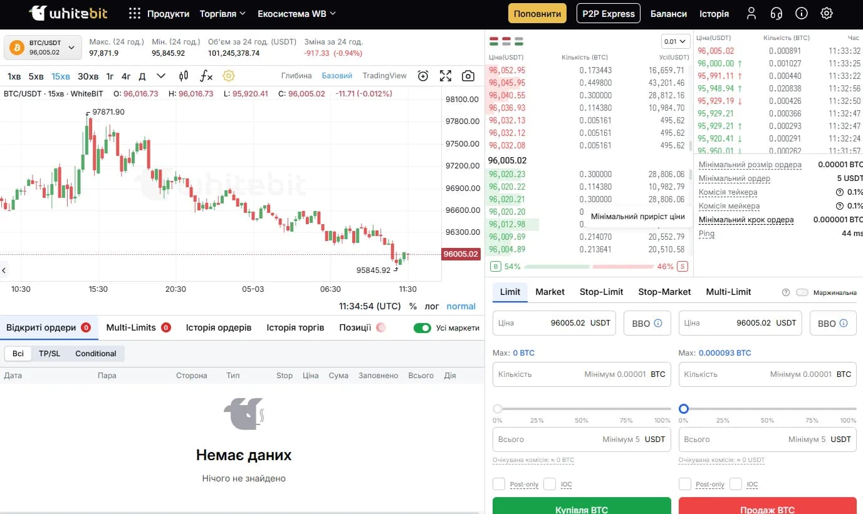The image size is (863, 514).
Task: Click the red S sell percentage icon
Action: (x=683, y=267)
